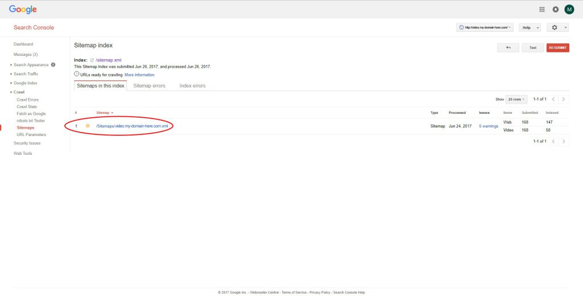Select Sitemaps in sidebar
The image size is (583, 296).
(25, 128)
